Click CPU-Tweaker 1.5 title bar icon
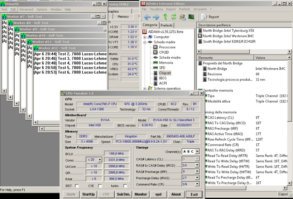Screen dimensions: 293x199 pos(63,93)
